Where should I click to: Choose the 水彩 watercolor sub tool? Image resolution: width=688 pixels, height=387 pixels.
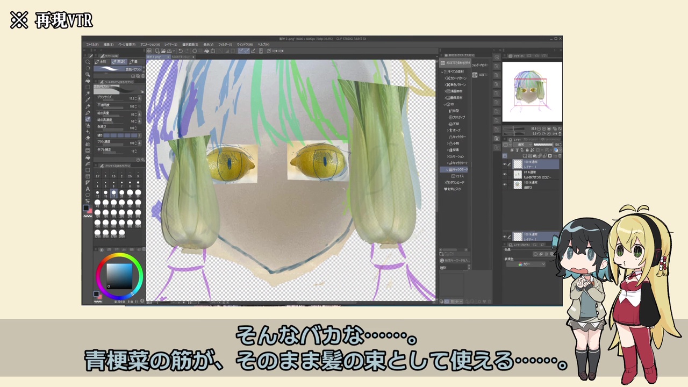click(x=101, y=62)
